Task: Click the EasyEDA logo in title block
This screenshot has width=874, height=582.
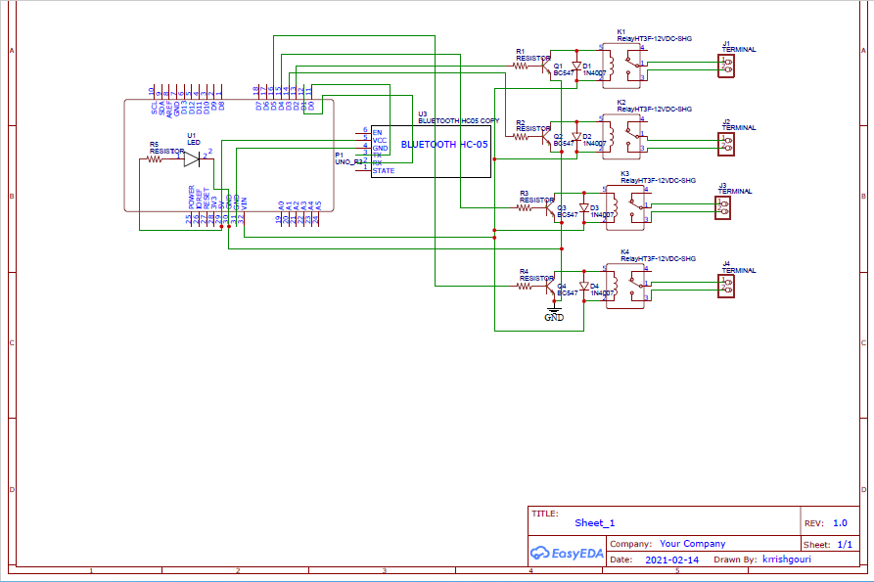Action: (x=566, y=552)
